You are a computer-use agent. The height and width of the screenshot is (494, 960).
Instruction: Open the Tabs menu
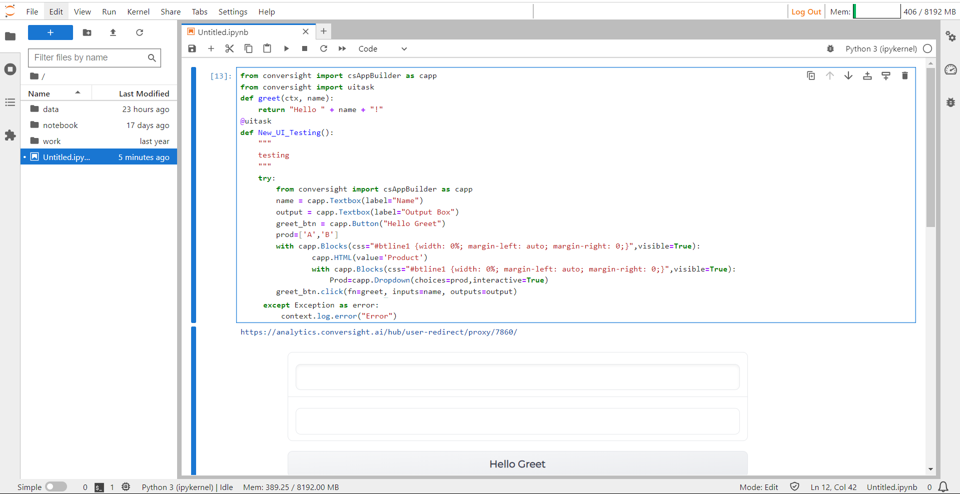pyautogui.click(x=200, y=11)
